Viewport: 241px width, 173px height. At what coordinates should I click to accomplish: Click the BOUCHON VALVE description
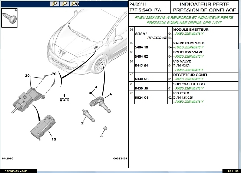coord(188,52)
